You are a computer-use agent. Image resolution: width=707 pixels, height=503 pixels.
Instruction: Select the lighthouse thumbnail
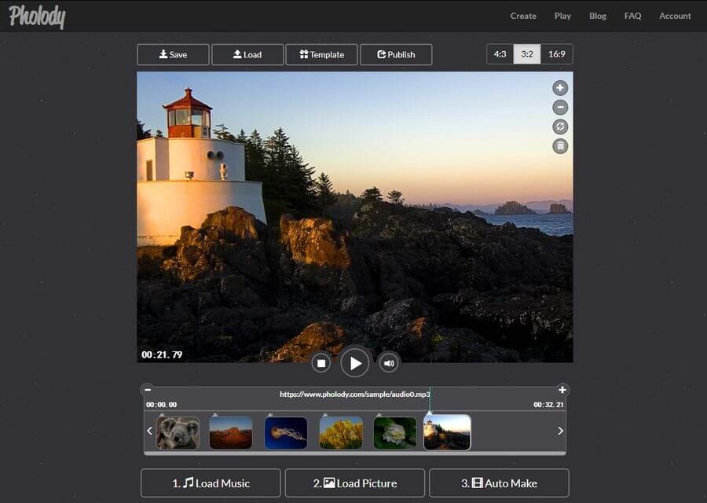pos(447,432)
